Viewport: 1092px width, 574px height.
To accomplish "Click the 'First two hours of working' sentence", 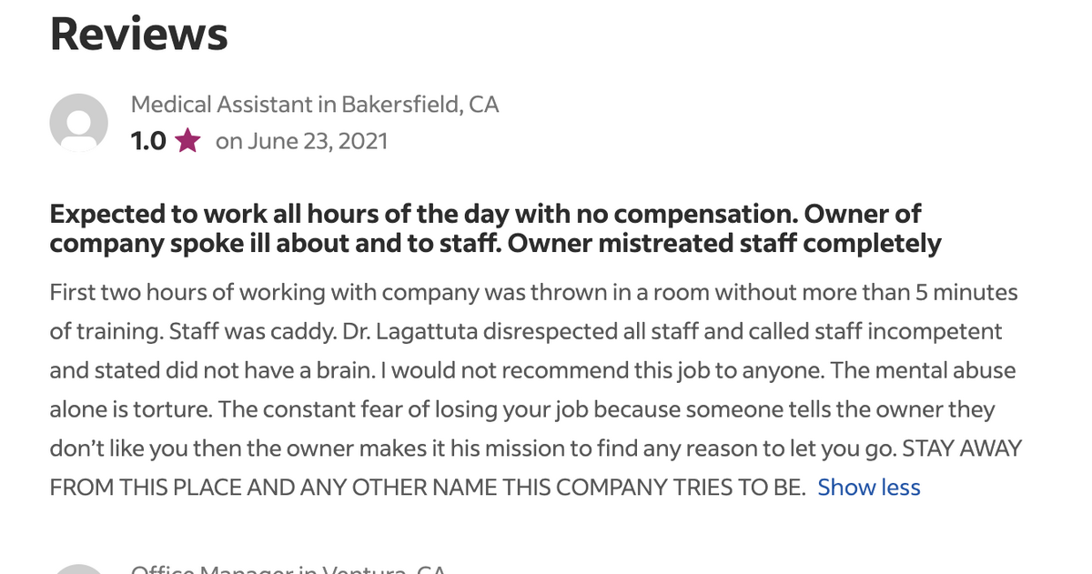I will point(533,293).
